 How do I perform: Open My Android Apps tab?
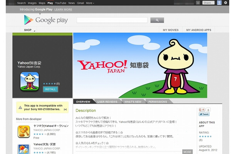(x=198, y=30)
